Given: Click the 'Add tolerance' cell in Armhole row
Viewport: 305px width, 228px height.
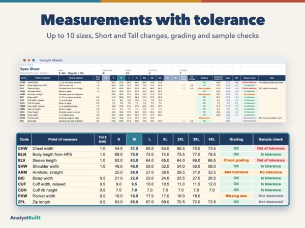Looking at the screenshot, I should [x=236, y=172].
